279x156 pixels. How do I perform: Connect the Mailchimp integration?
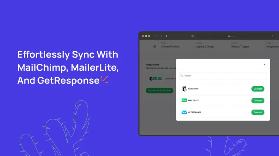258,89
